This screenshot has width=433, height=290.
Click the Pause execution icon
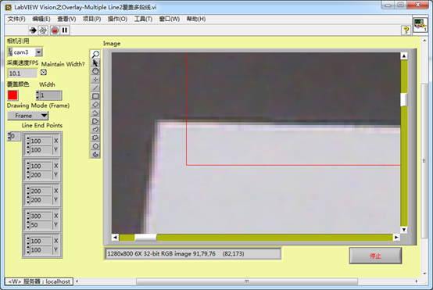(x=65, y=30)
